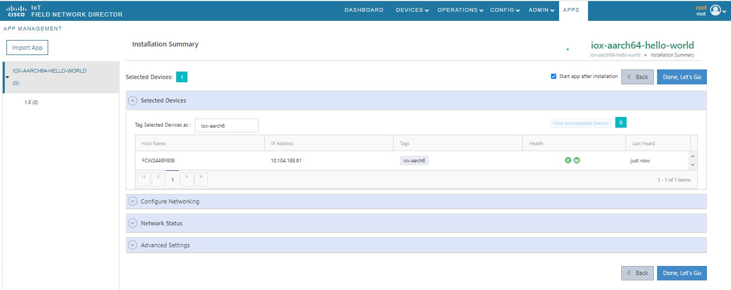Click table scroll down arrow

point(694,165)
